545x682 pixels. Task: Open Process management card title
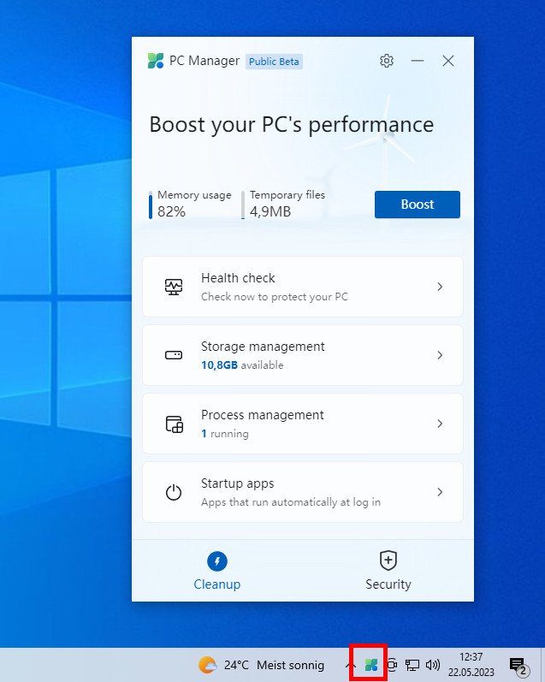(x=263, y=415)
